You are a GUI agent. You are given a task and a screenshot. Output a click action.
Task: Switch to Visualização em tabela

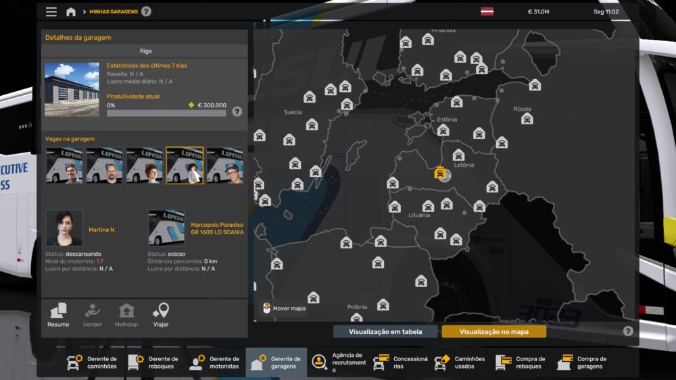[x=385, y=331]
